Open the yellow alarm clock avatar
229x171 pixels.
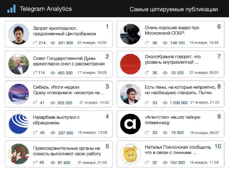131,154
